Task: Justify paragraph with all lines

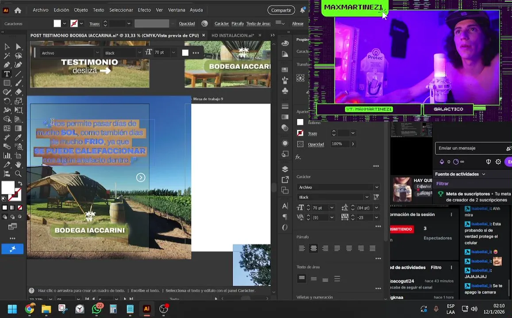Action: point(373,248)
